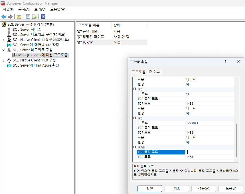Click the blue Help toolbar icon
This screenshot has width=245, height=194.
(43, 16)
